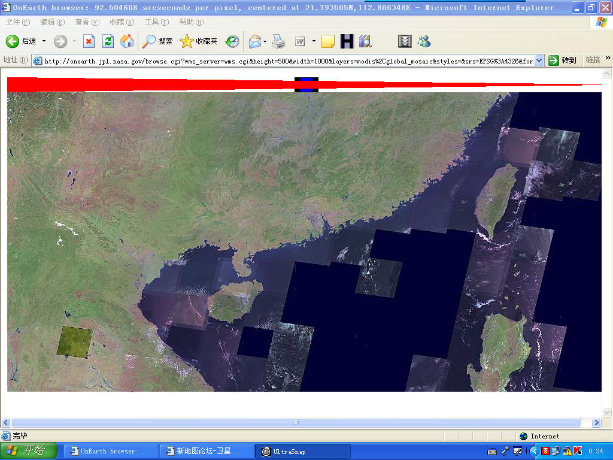The width and height of the screenshot is (613, 460).
Task: Click the Messenger people icon
Action: [424, 41]
